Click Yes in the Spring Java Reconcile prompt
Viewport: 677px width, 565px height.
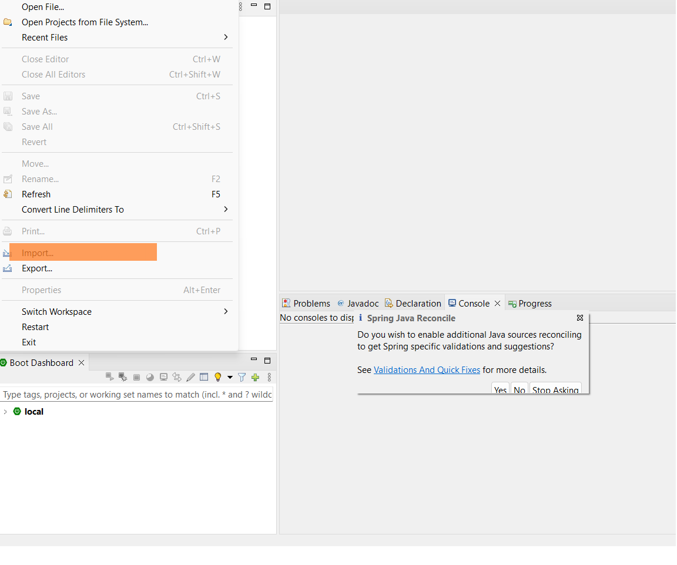click(500, 389)
